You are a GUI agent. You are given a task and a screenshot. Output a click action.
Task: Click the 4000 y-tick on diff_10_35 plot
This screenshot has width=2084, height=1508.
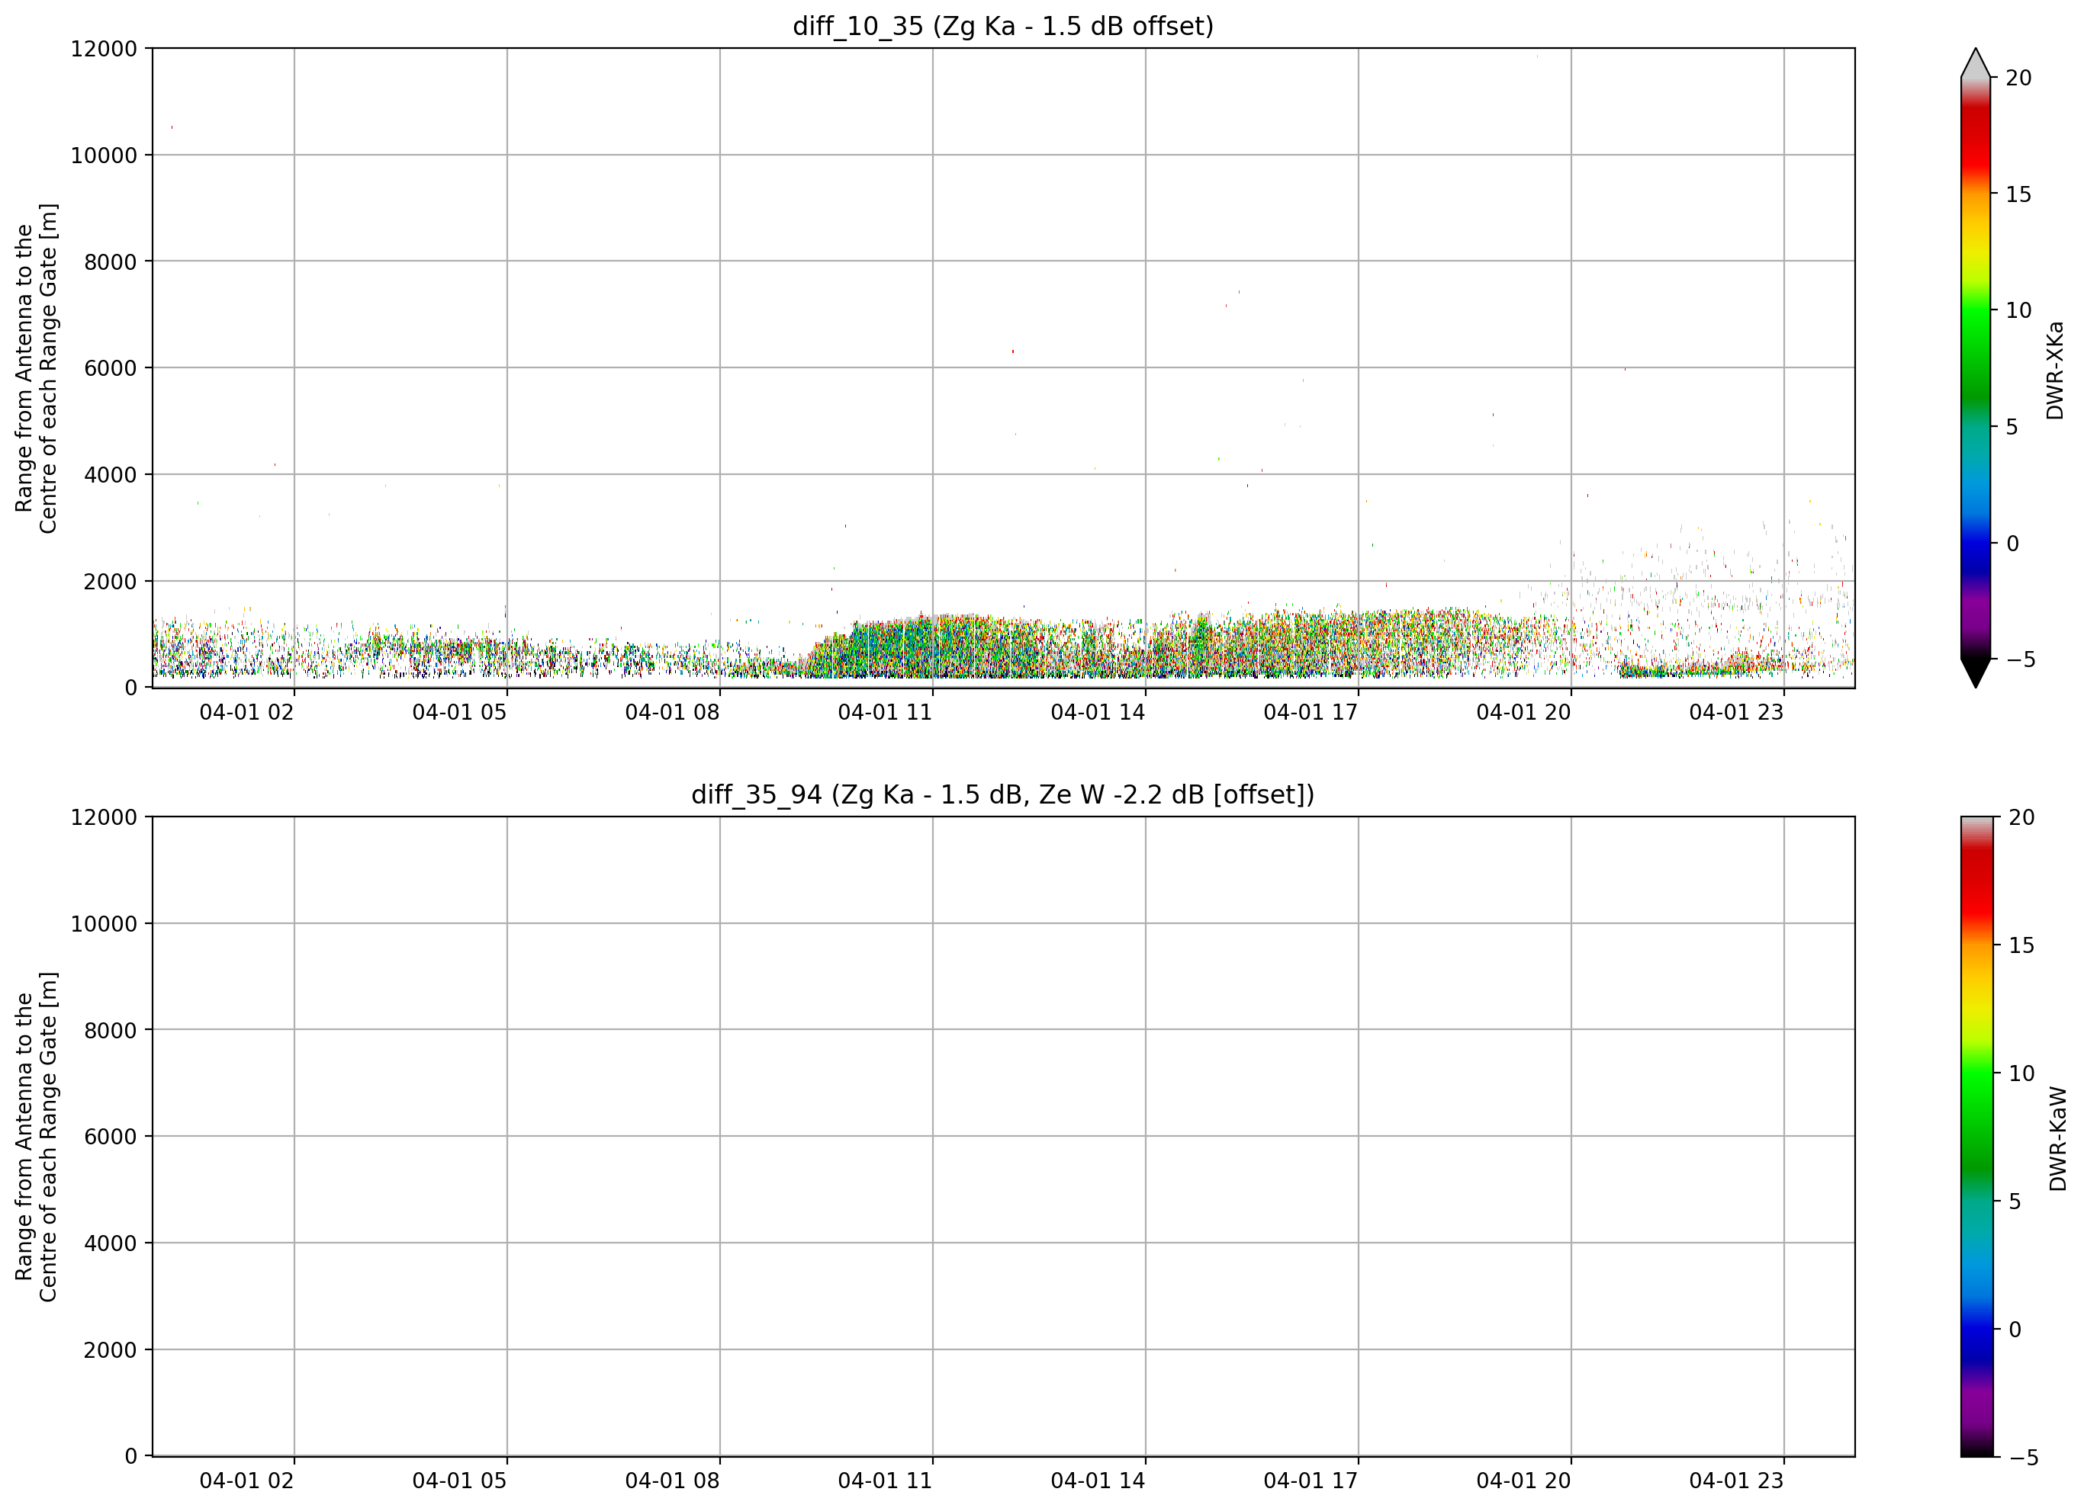click(111, 475)
